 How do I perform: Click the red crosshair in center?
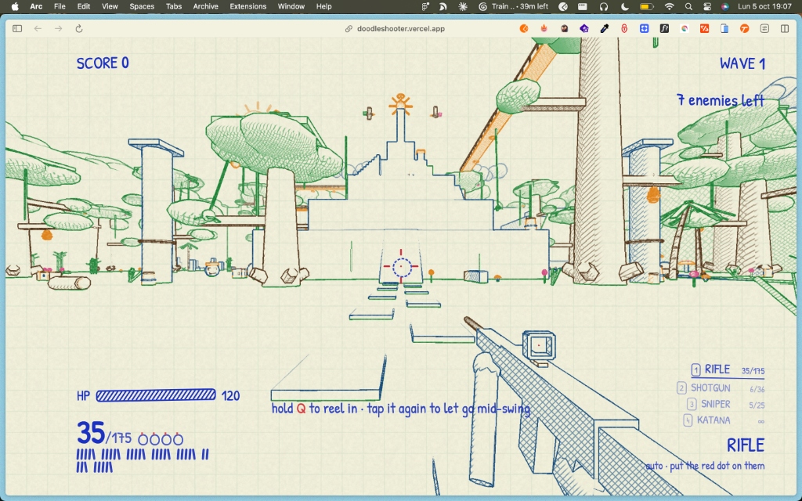point(402,266)
